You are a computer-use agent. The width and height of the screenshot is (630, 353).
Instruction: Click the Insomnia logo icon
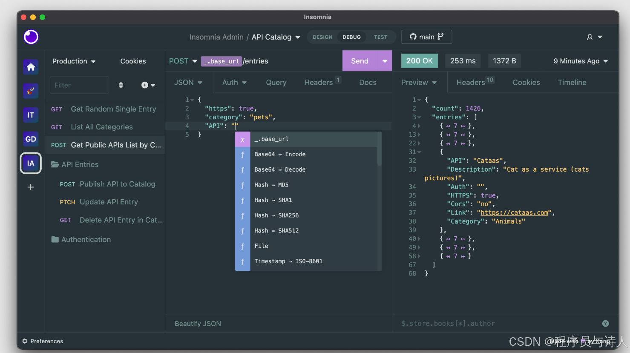point(31,37)
